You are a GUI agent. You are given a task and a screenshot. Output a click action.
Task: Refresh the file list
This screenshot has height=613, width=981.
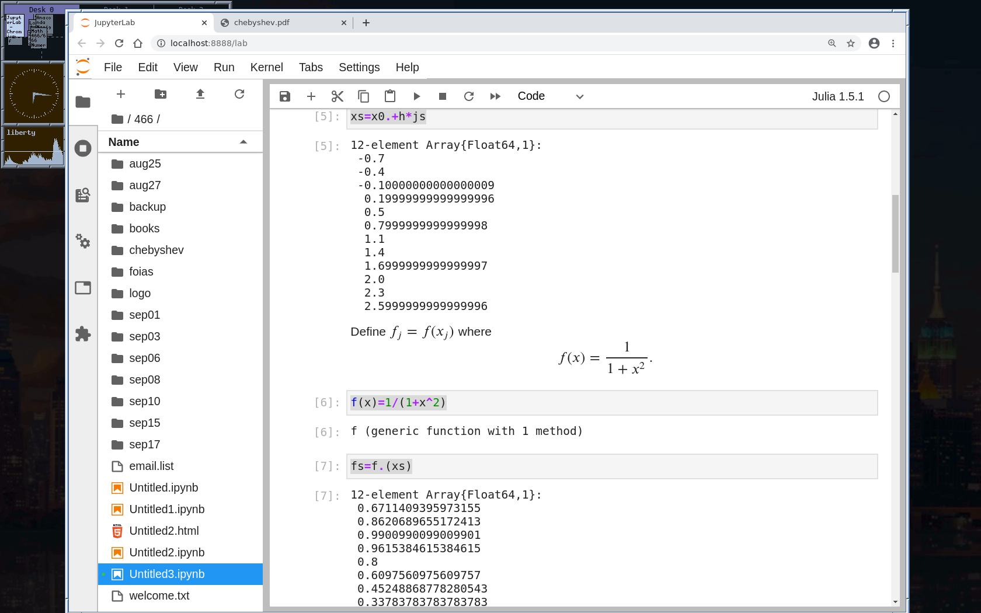point(239,94)
